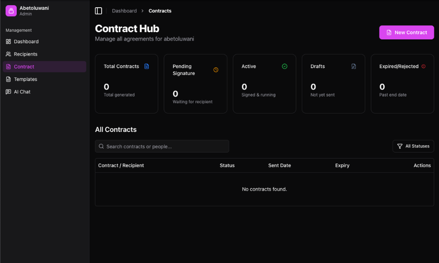
Task: Click the Drafts file icon
Action: coord(354,66)
